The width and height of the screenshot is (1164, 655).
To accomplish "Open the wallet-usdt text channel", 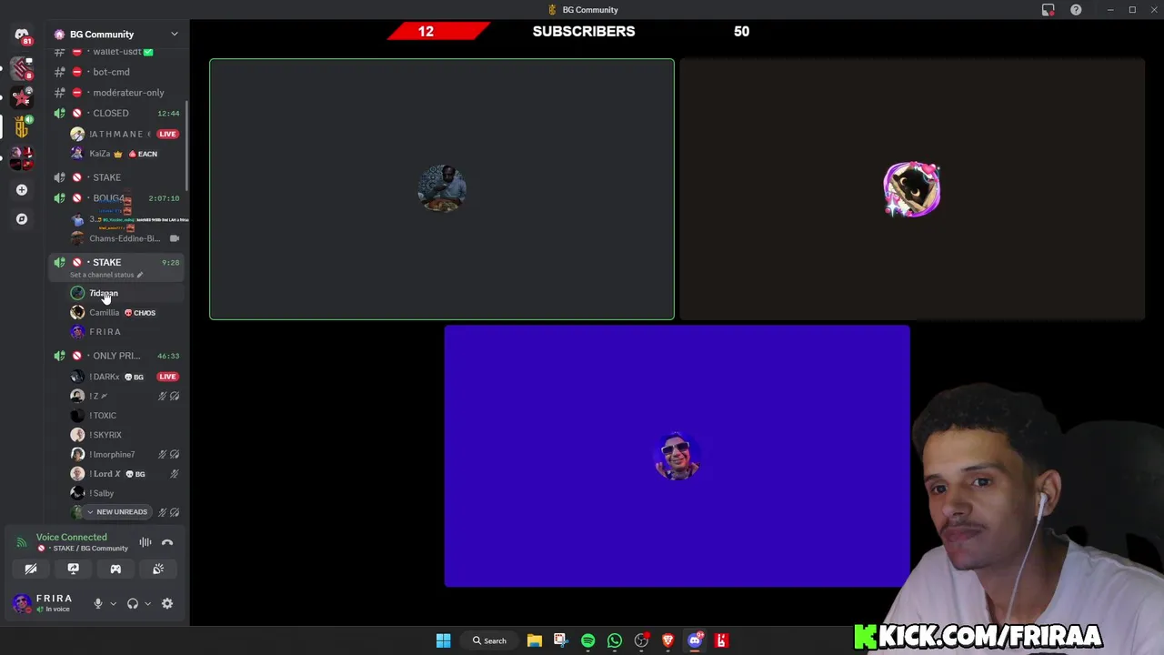I will coord(117,52).
